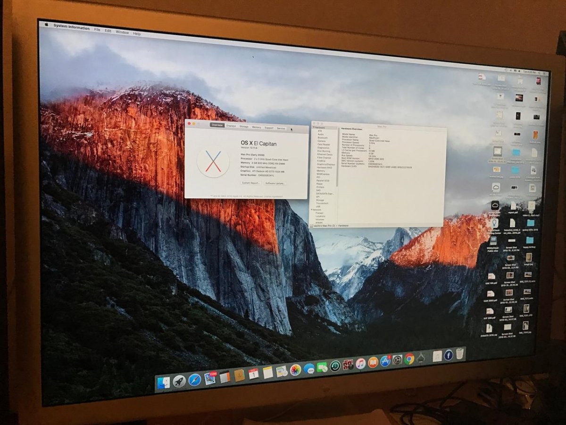
Task: Switch to the Storage tab
Action: (244, 127)
